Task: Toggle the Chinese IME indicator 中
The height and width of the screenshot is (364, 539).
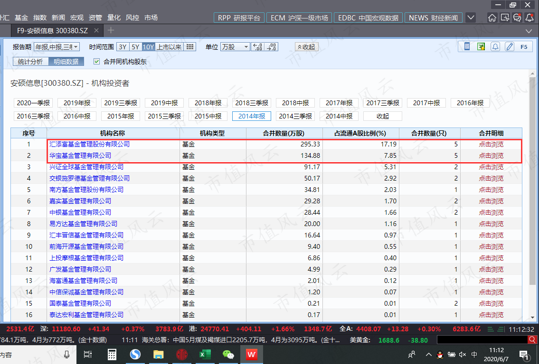Action: click(474, 355)
